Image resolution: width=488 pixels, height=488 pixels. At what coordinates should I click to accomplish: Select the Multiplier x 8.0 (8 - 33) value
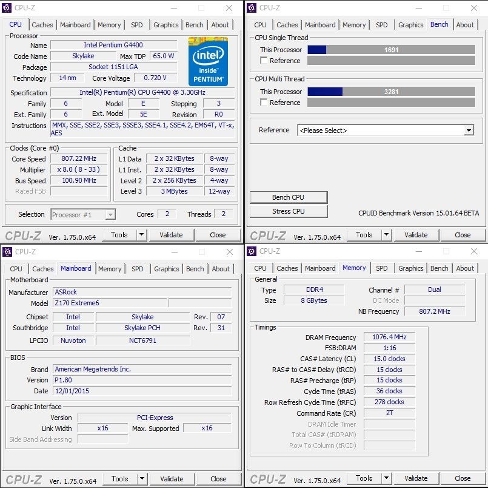[79, 169]
